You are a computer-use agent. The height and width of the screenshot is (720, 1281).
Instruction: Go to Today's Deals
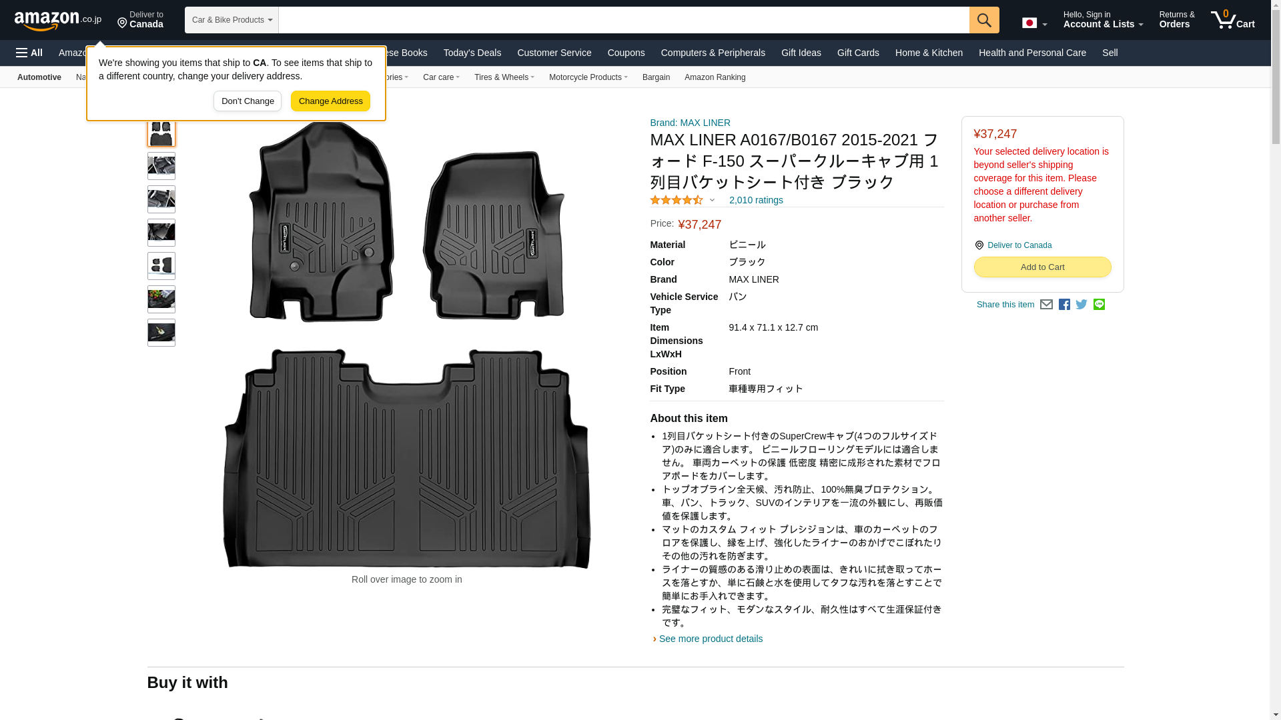click(472, 53)
